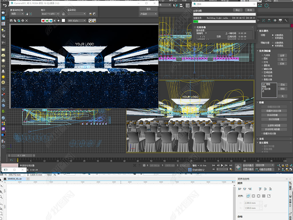The height and width of the screenshot is (220, 293).
Task: Click CorelDRAW align left icon
Action: (x=239, y=189)
